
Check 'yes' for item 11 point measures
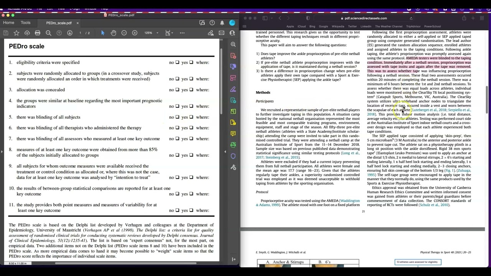(191, 210)
